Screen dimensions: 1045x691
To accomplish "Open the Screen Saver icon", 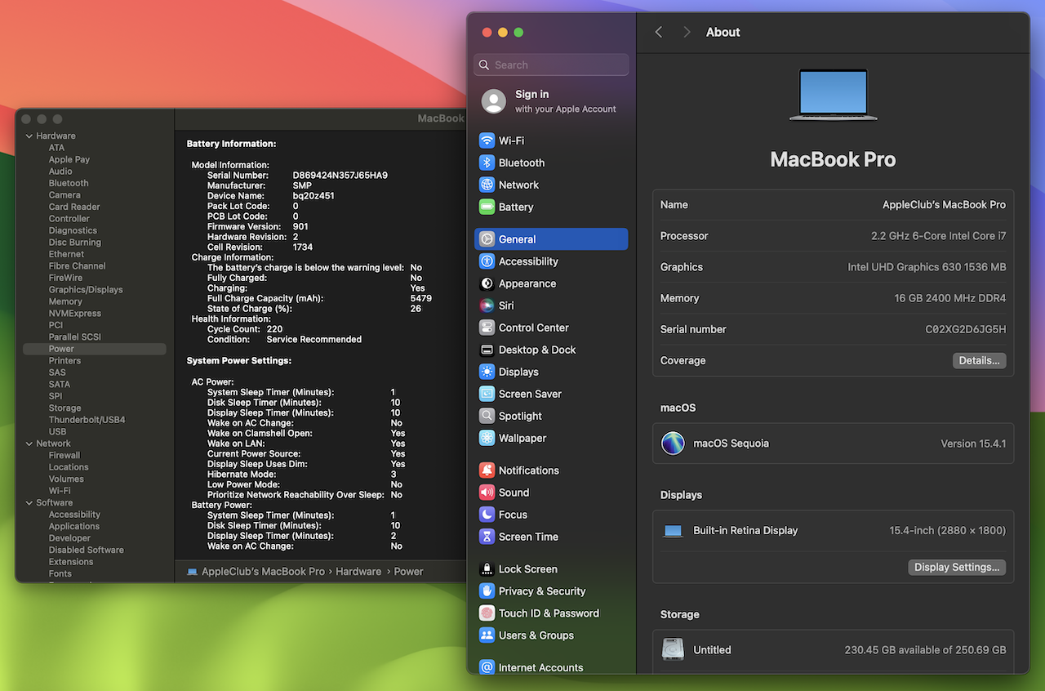I will 487,394.
